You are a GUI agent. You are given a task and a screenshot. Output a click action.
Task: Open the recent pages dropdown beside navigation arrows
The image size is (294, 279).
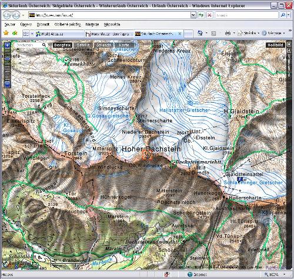click(23, 15)
